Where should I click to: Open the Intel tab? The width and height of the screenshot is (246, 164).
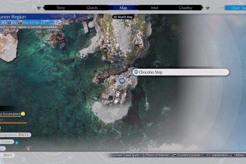[x=155, y=8]
